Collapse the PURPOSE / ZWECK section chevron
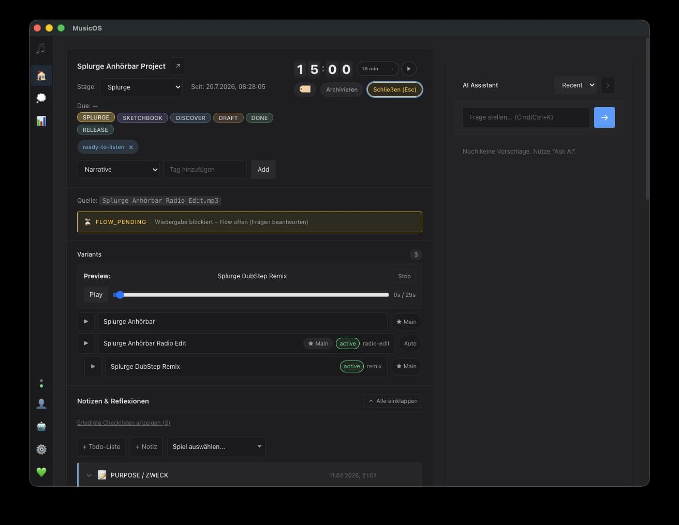 (x=89, y=475)
